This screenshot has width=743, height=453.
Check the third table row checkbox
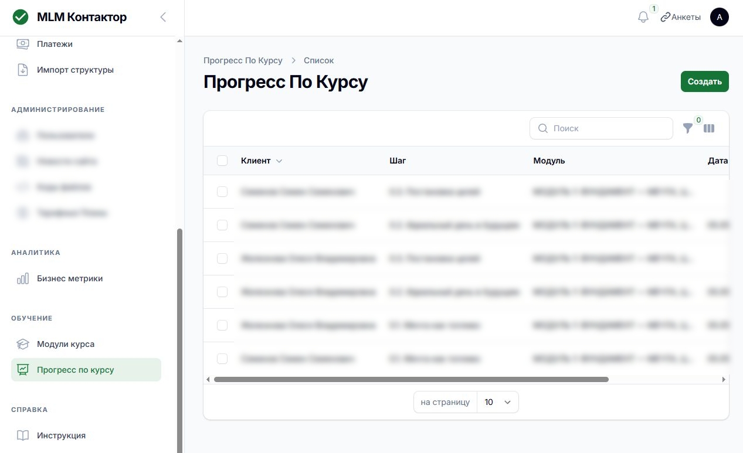coord(222,258)
